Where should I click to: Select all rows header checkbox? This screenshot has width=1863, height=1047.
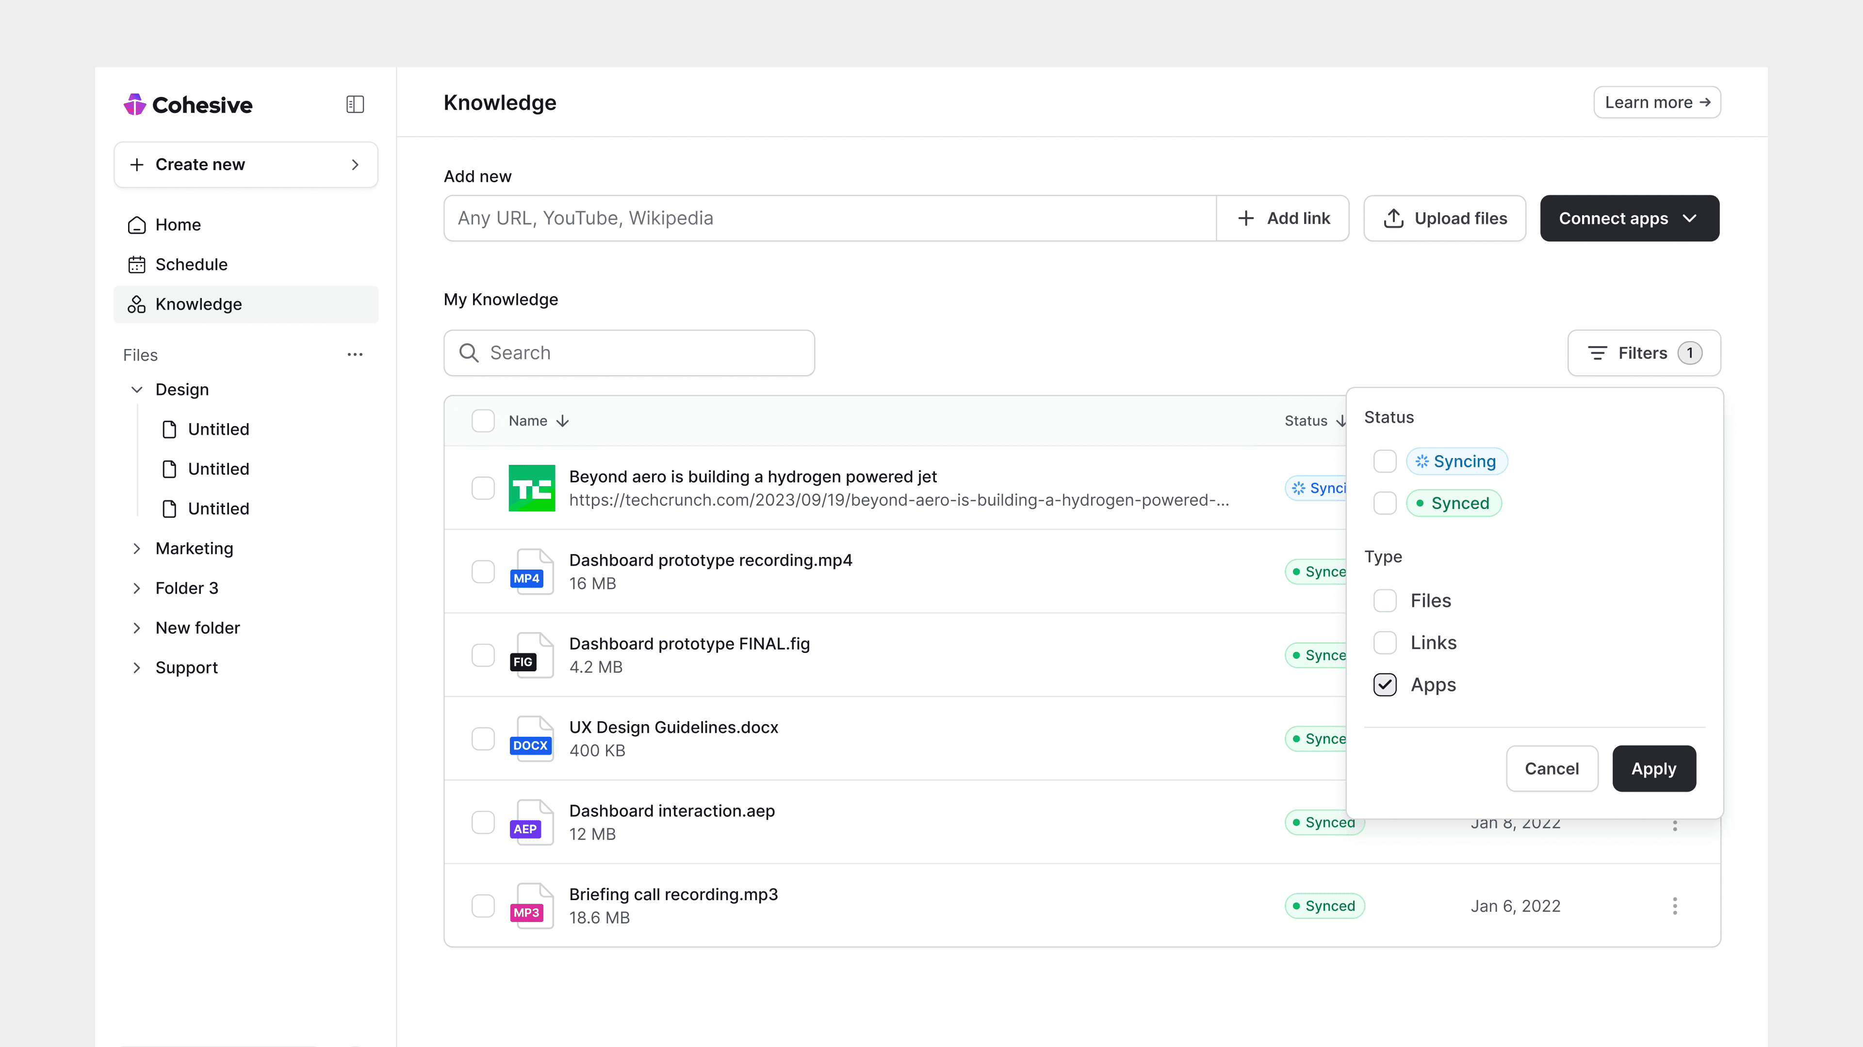(x=483, y=421)
